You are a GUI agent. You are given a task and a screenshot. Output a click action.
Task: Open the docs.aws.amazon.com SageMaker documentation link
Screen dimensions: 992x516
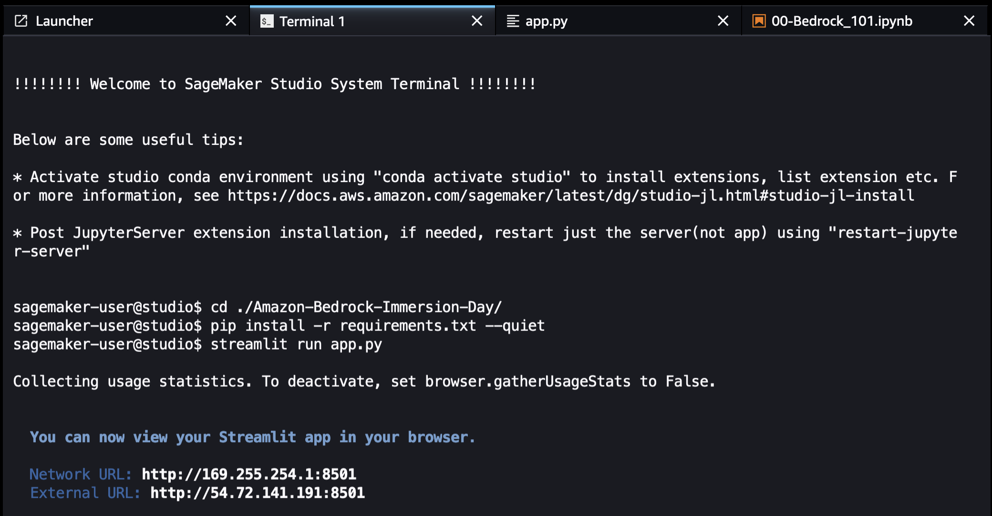click(570, 196)
